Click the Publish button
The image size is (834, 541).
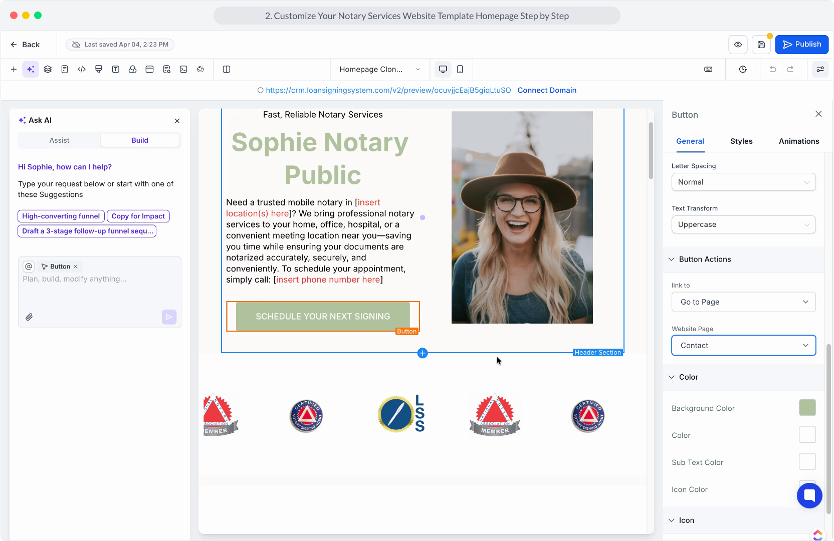coord(801,45)
